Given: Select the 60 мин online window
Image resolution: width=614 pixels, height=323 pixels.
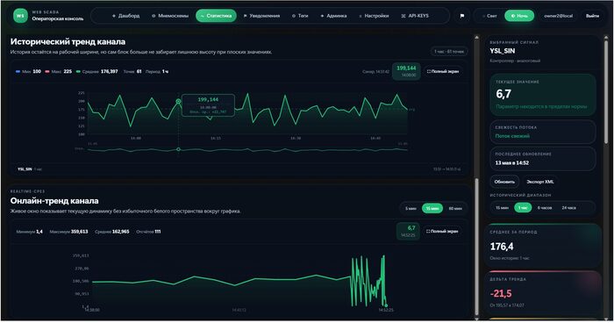Looking at the screenshot, I should (455, 209).
